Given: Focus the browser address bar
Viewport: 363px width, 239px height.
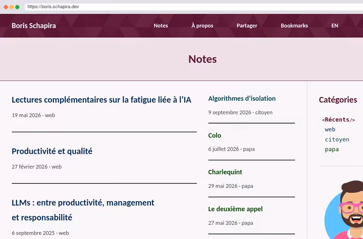Looking at the screenshot, I should coord(194,7).
